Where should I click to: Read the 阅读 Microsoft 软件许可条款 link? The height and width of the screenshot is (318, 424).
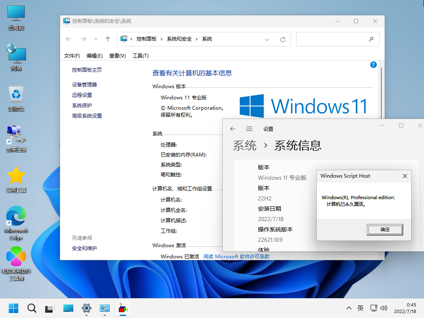point(236,257)
